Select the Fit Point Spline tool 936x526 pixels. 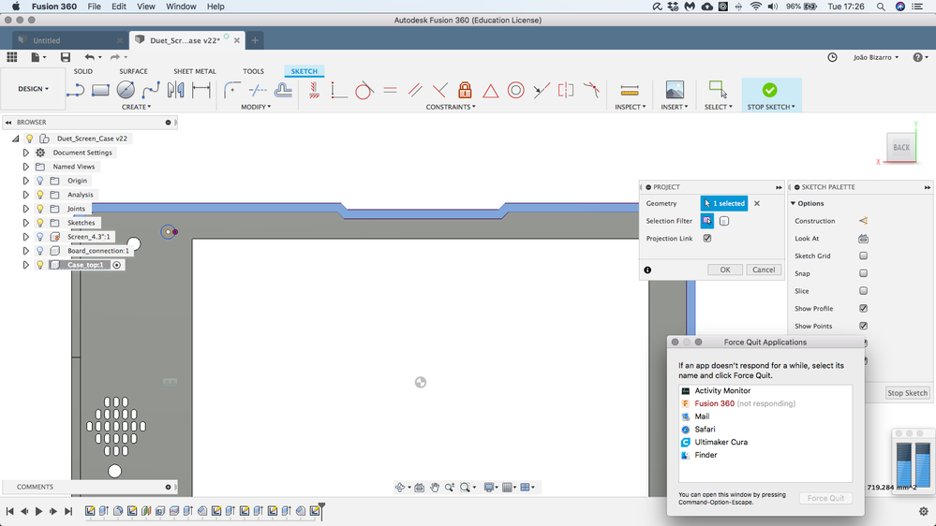coord(151,90)
